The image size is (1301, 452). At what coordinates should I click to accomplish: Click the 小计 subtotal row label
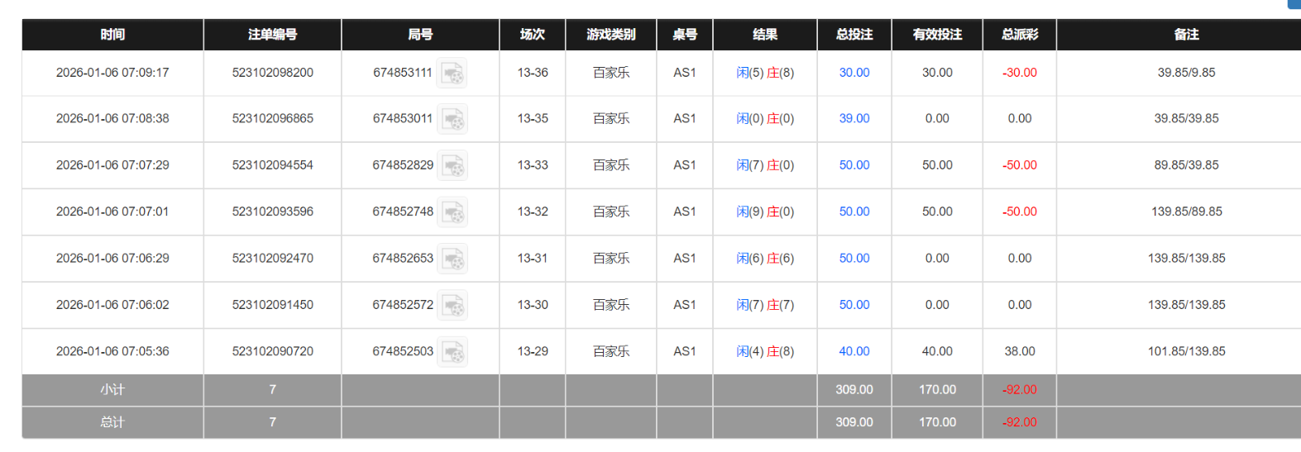click(112, 390)
